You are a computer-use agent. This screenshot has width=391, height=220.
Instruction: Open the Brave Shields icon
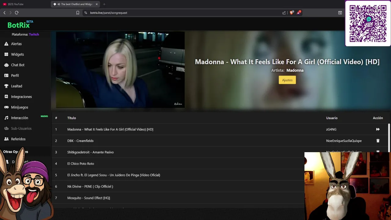(x=291, y=13)
